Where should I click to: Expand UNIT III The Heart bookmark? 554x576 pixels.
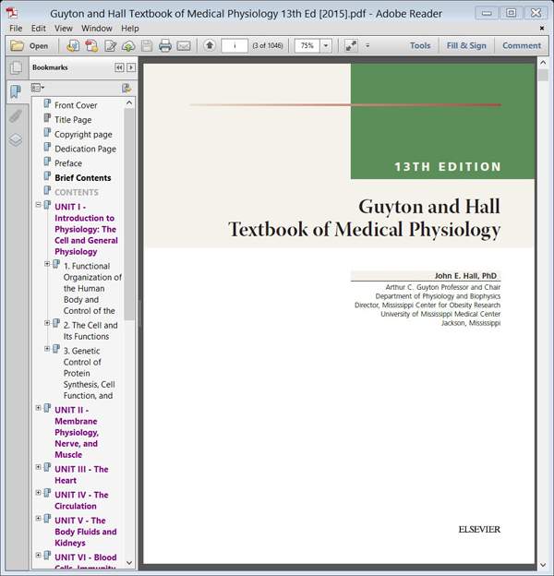pyautogui.click(x=38, y=467)
